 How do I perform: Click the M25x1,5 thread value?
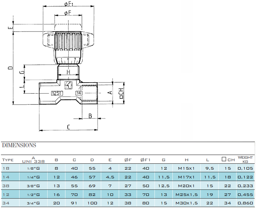[x=187, y=194]
